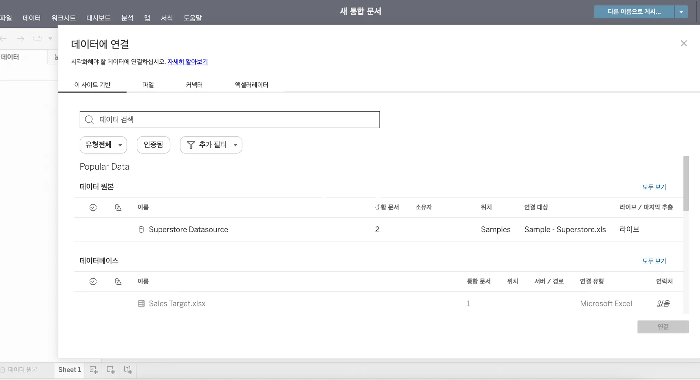Click the new worksheet icon
Image resolution: width=700 pixels, height=380 pixels.
[x=93, y=370]
